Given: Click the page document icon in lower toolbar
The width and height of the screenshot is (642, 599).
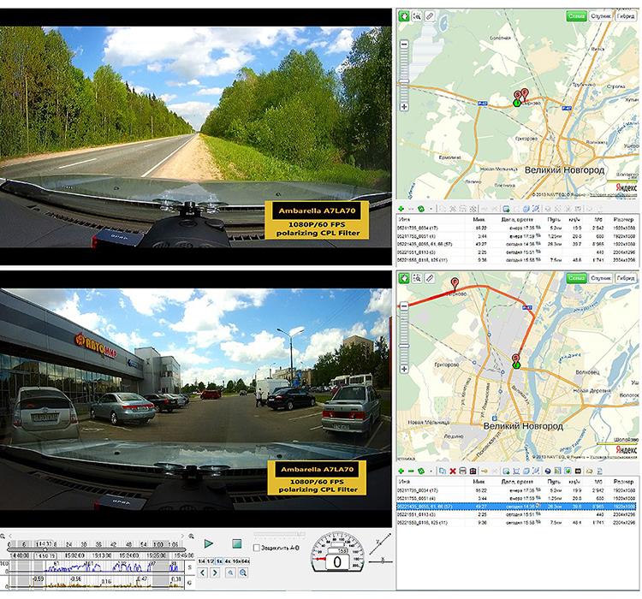Looking at the screenshot, I should click(x=599, y=471).
